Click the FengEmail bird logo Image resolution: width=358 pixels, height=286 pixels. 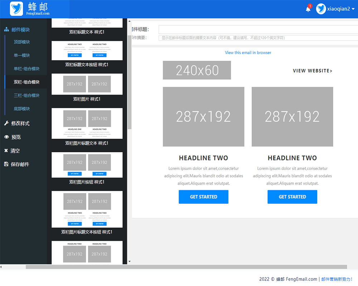coord(16,9)
